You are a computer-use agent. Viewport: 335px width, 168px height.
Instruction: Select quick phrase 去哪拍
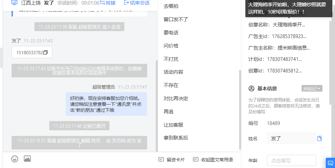click(171, 6)
